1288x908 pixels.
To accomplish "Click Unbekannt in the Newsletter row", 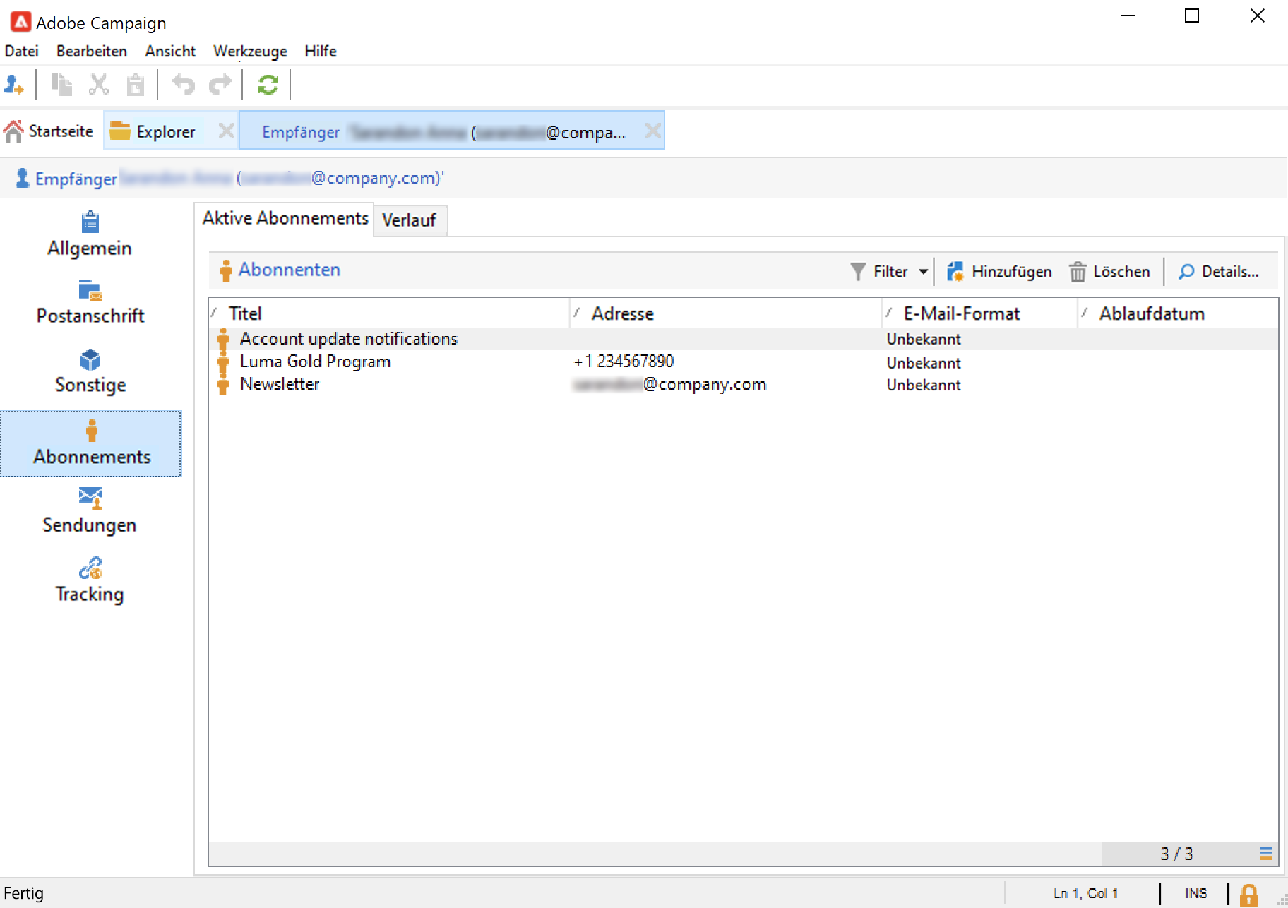I will pyautogui.click(x=924, y=386).
